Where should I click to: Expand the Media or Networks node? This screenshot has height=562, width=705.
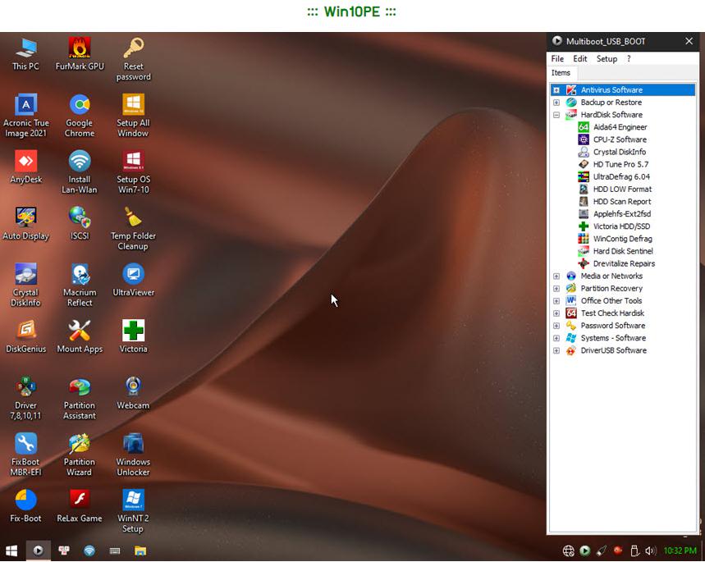pos(557,276)
